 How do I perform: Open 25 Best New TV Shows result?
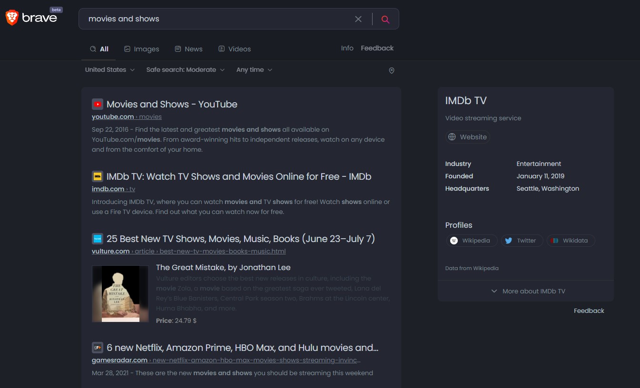coord(241,239)
